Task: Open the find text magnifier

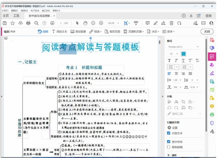Action: 36,23
